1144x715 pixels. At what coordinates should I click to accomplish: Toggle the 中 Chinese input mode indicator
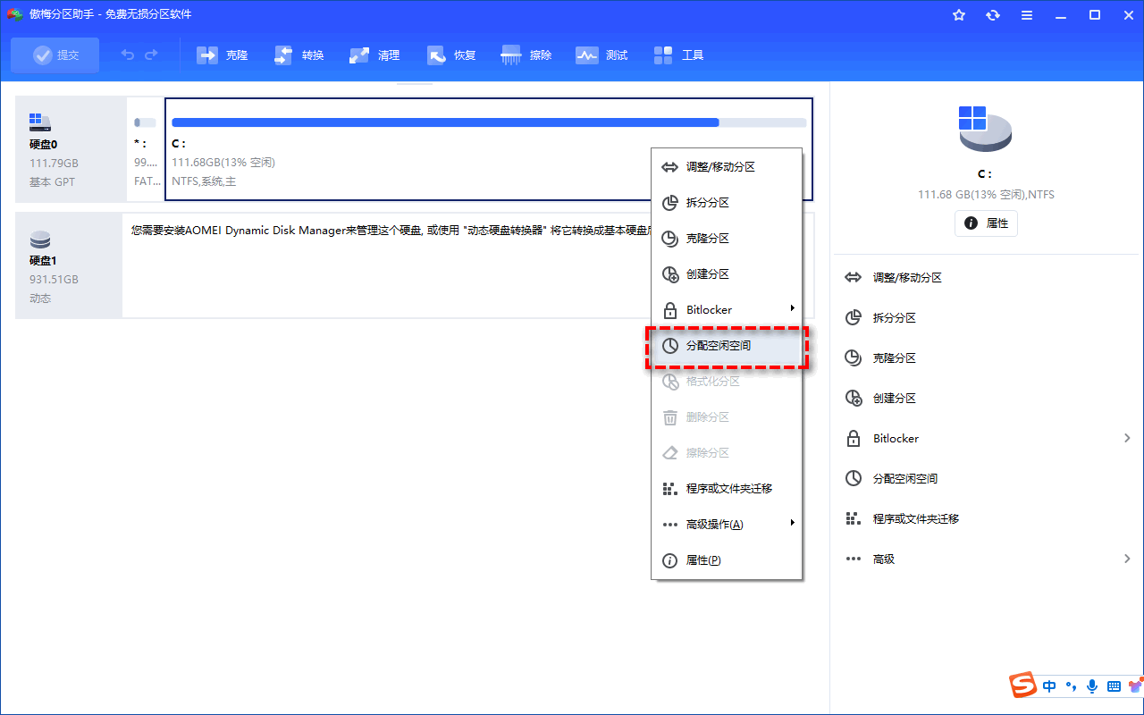[x=1049, y=686]
